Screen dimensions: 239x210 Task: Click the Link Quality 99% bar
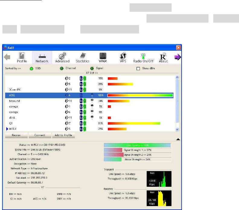click(137, 145)
